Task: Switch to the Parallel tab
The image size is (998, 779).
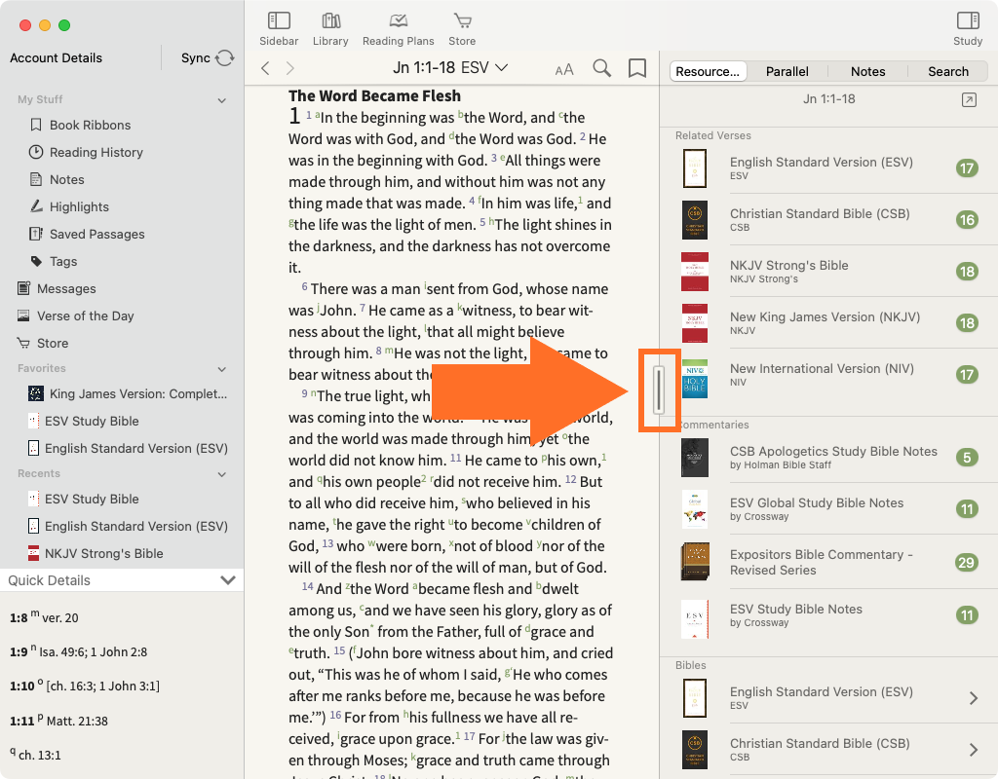Action: 787,71
